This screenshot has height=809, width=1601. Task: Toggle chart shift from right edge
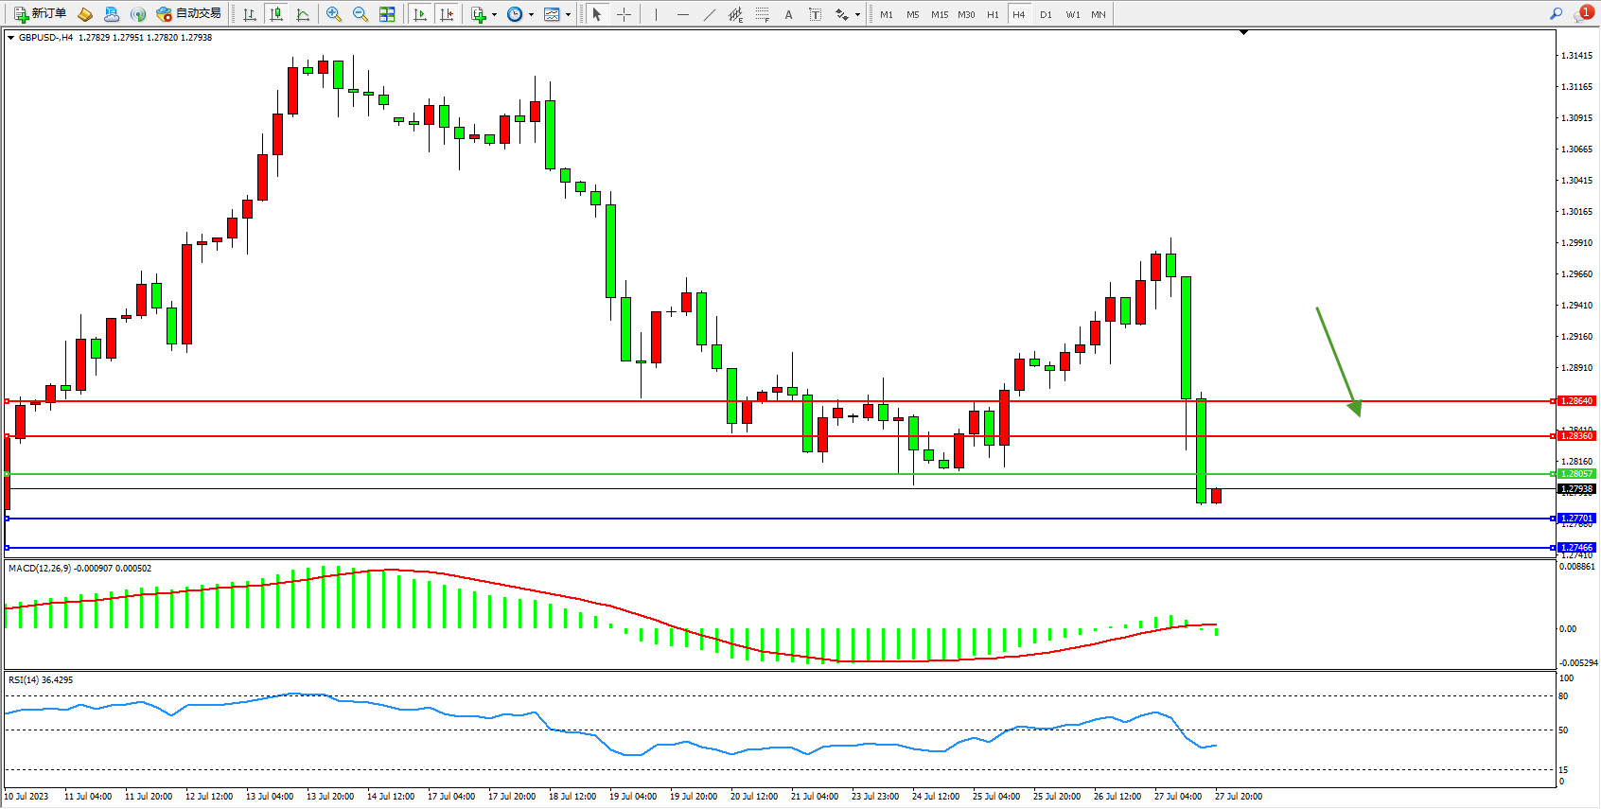pos(448,14)
